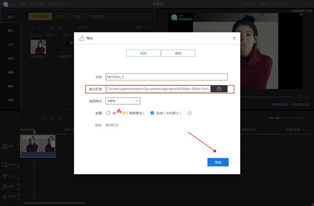The image size is (314, 206).
Task: Click the trash delete icon in timeline toolbar
Action: tap(61, 118)
